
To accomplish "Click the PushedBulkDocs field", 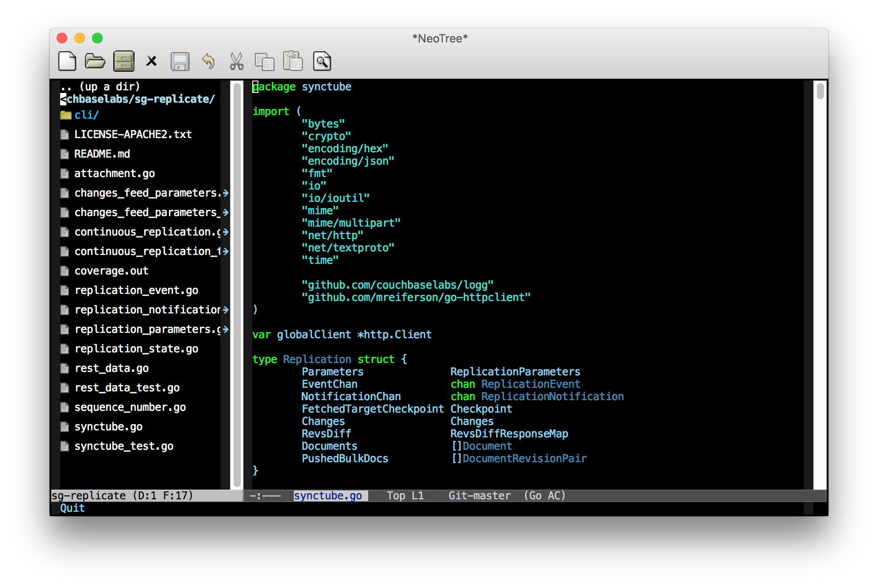I will point(345,459).
